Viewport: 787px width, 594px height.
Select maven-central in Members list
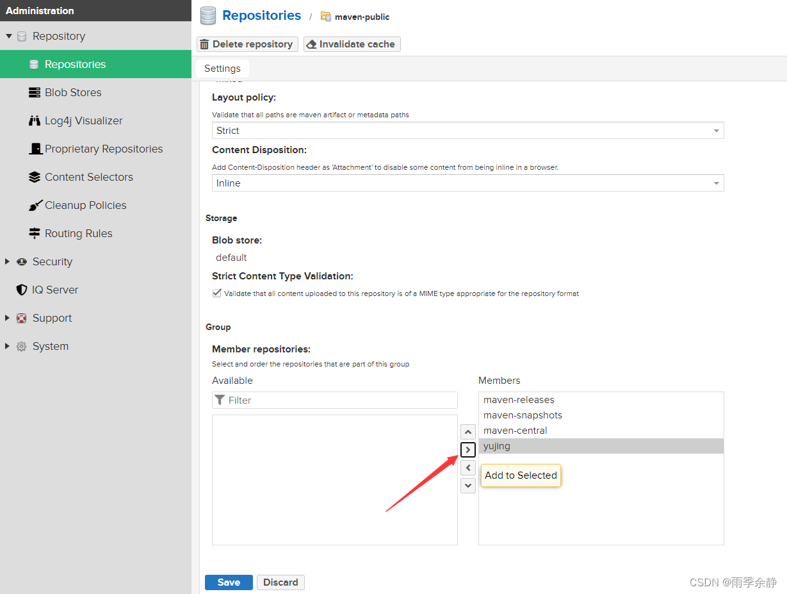pos(515,431)
